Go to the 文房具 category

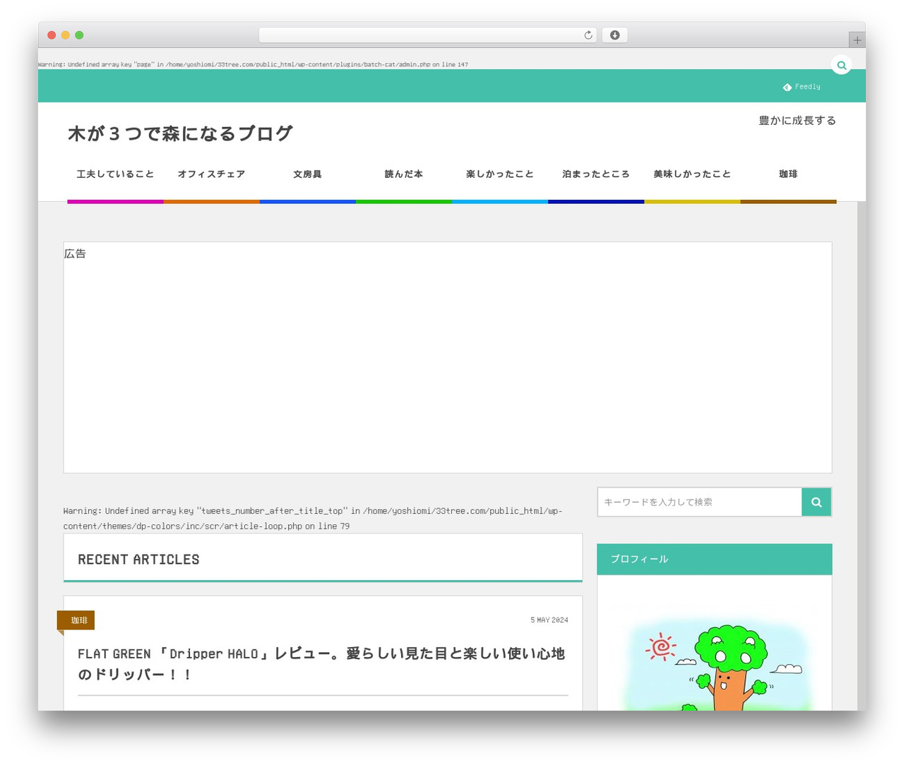pos(307,174)
